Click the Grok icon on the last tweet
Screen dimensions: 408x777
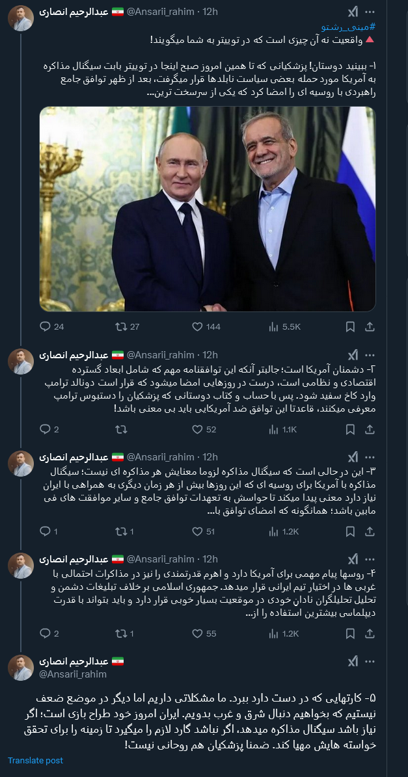pyautogui.click(x=353, y=660)
